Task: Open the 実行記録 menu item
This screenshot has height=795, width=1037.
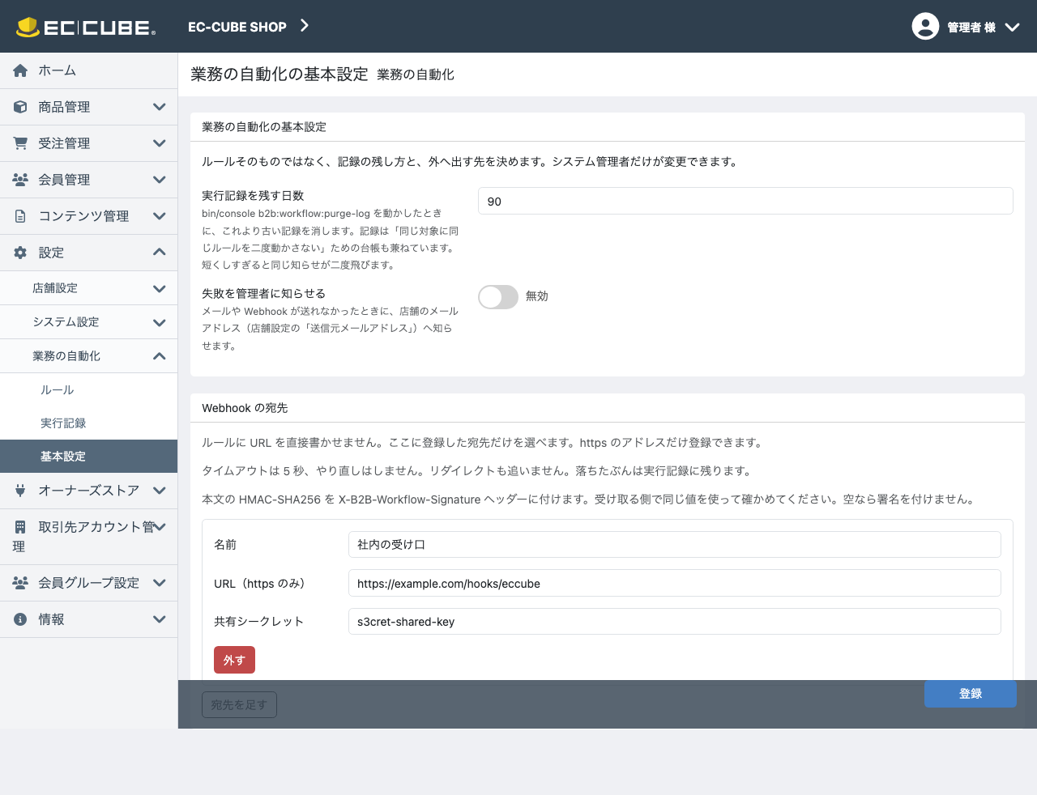Action: tap(88, 423)
